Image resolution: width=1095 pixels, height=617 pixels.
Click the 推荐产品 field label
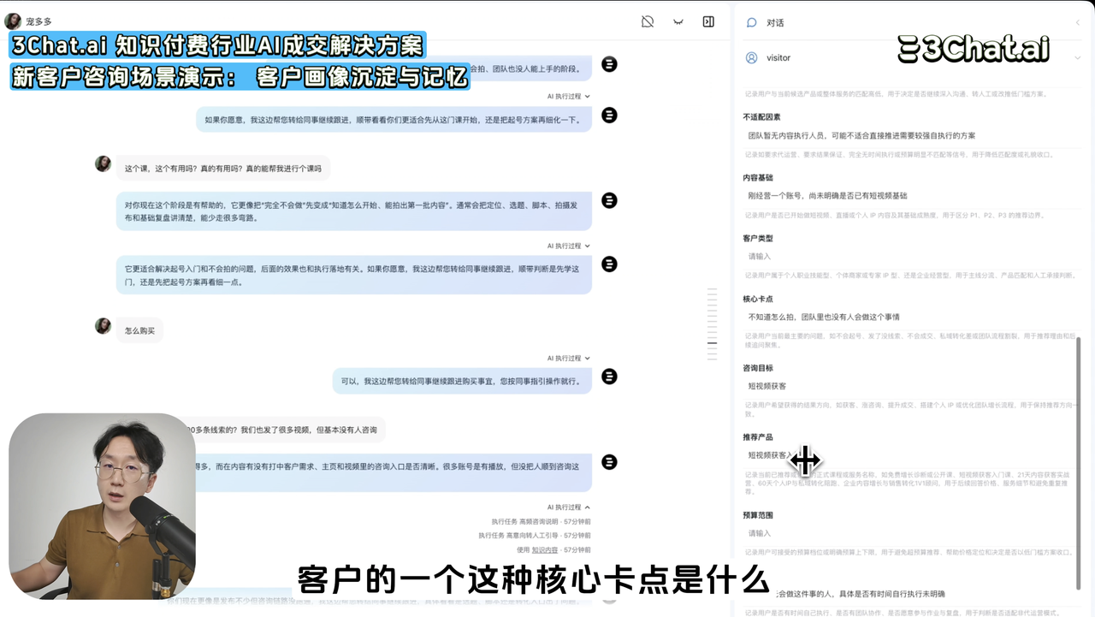tap(758, 436)
